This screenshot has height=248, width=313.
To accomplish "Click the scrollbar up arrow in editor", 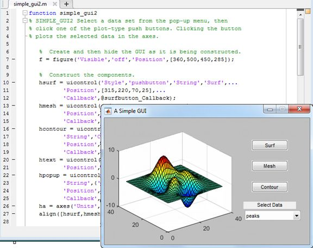I will pos(301,15).
